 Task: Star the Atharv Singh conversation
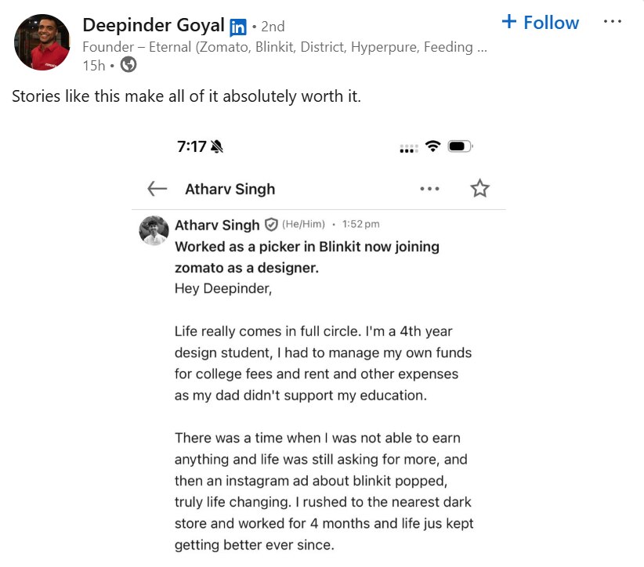(479, 189)
